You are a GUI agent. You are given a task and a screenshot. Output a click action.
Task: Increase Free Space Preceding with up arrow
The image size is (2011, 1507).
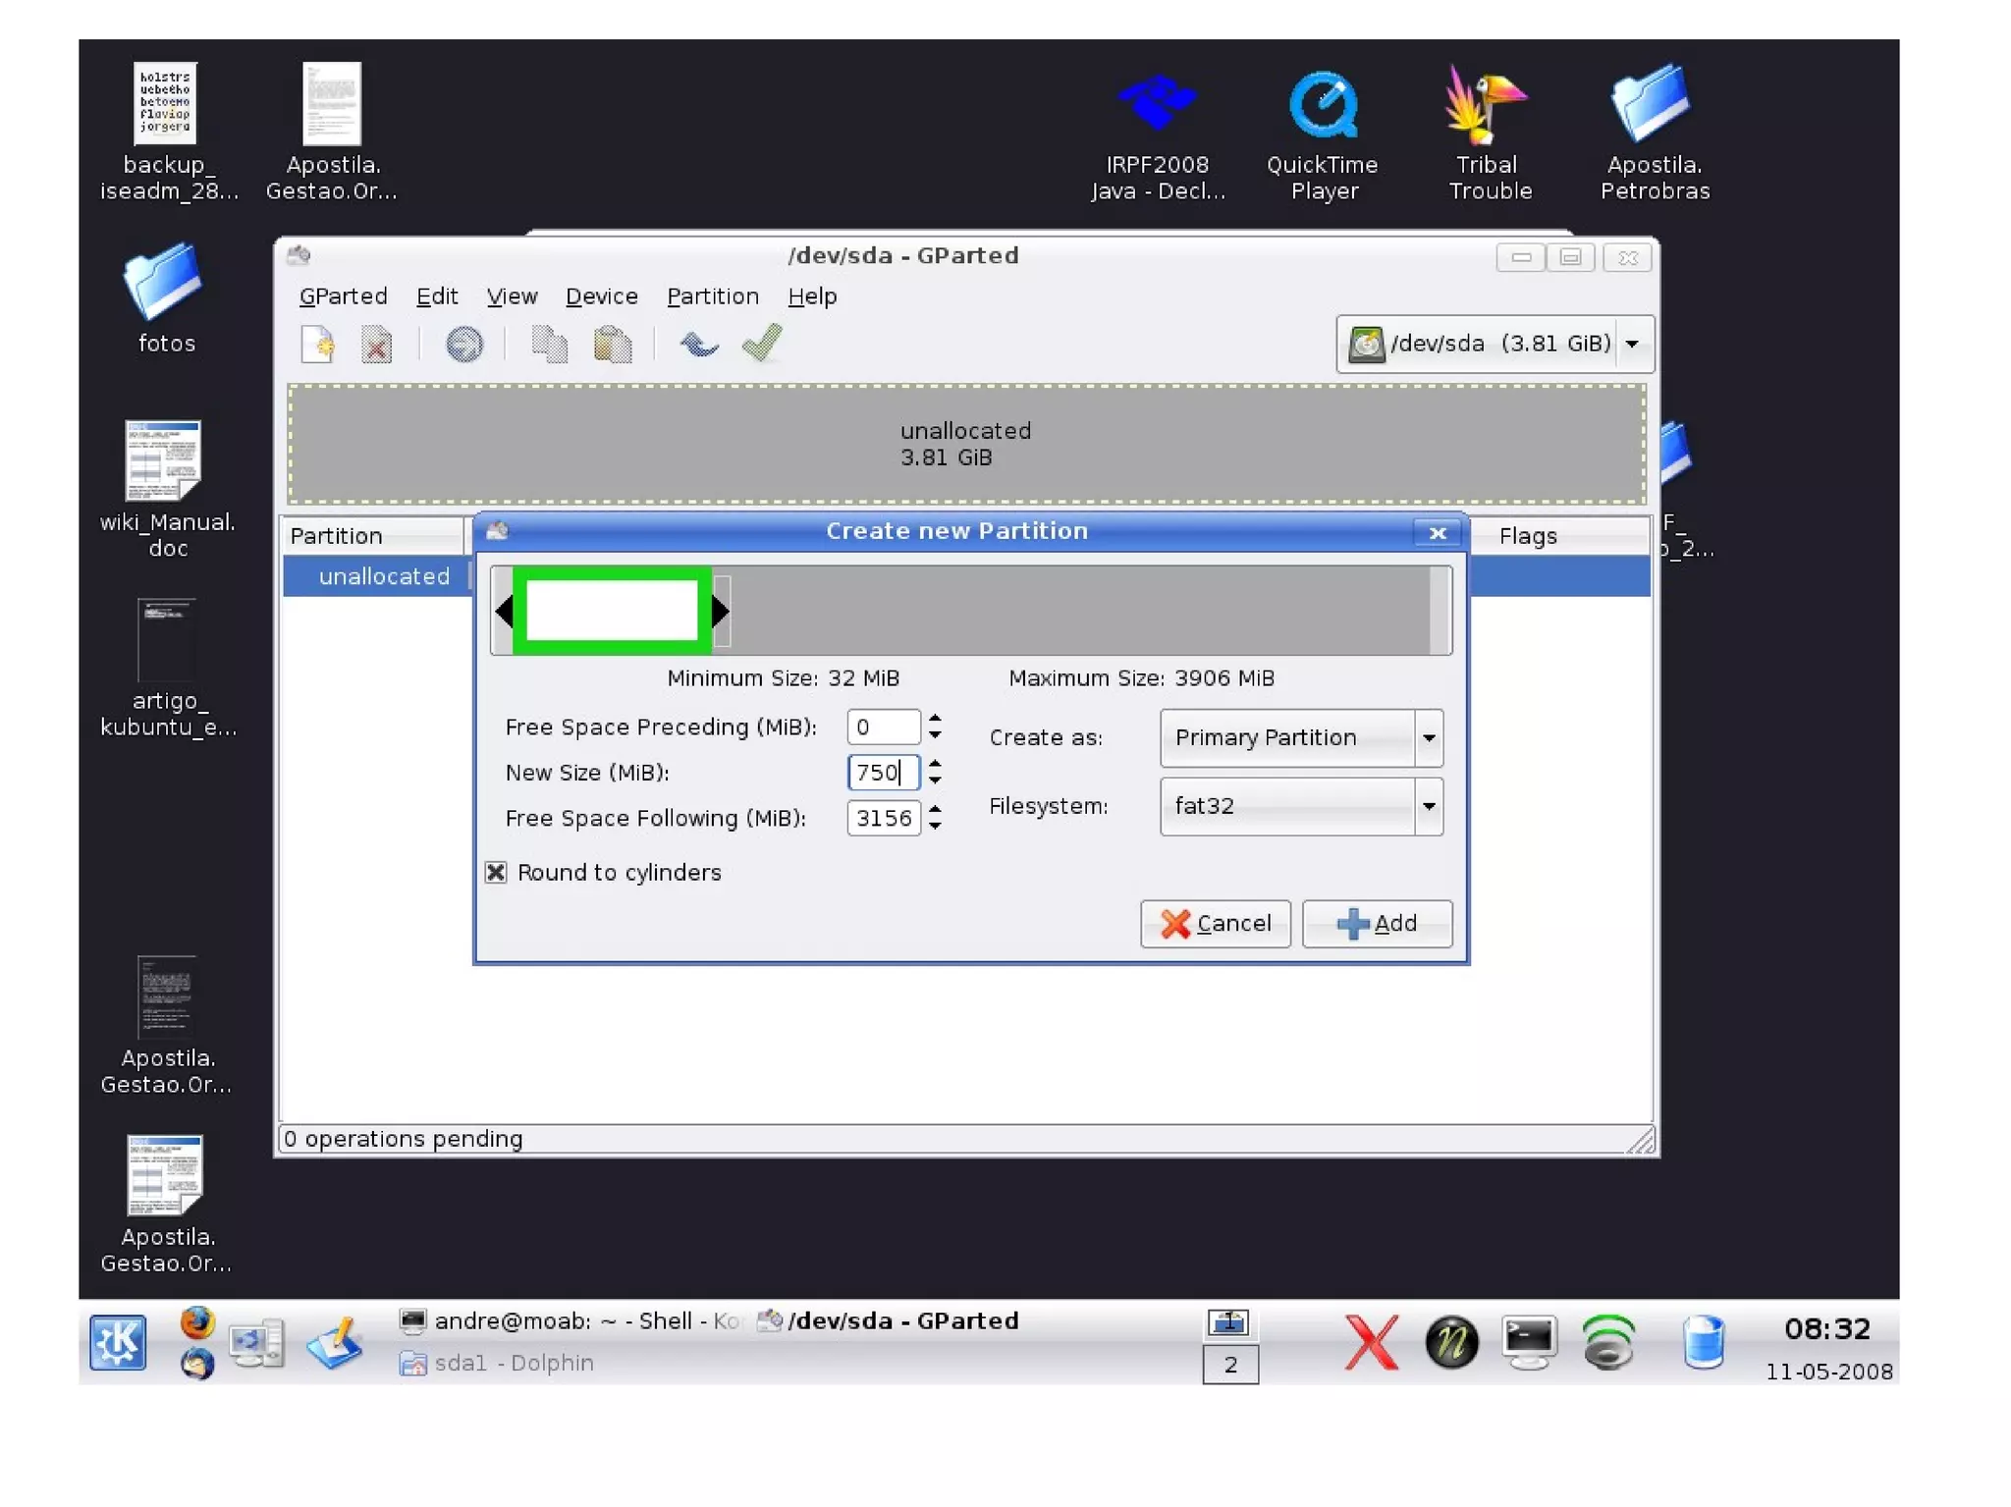935,718
